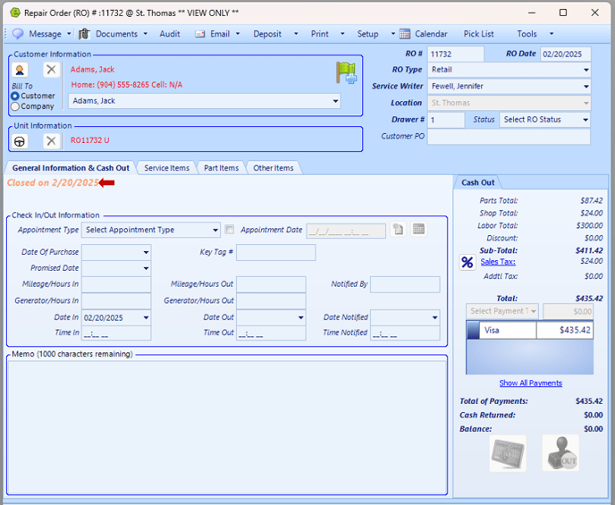Click the Sales Tax link
Image resolution: width=615 pixels, height=505 pixels.
pyautogui.click(x=497, y=262)
